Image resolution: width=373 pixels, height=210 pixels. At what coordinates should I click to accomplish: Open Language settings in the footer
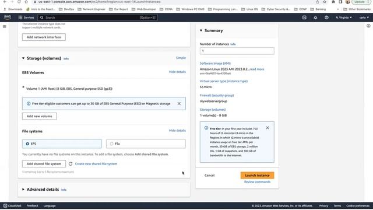(x=50, y=206)
